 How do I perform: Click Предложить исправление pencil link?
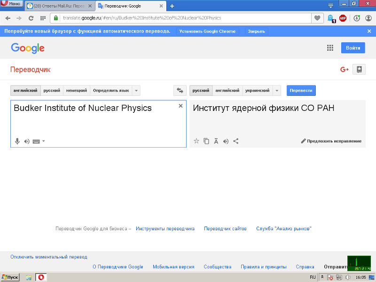331,141
